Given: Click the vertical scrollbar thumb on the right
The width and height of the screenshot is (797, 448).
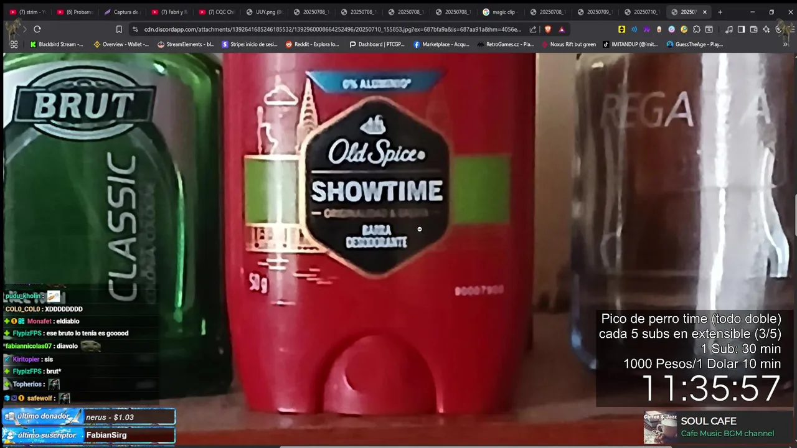Looking at the screenshot, I should point(795,215).
